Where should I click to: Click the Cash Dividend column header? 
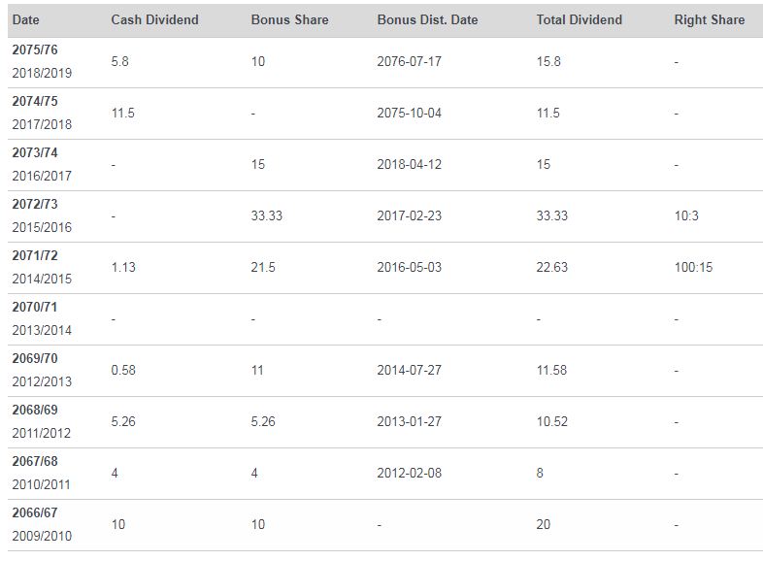click(x=154, y=20)
